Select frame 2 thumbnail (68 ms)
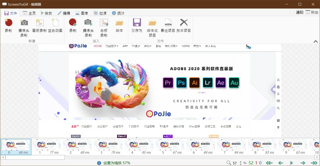 [78, 147]
